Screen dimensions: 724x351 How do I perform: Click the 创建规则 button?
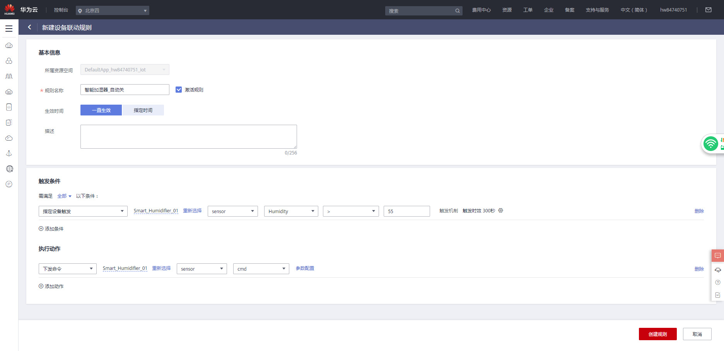click(x=658, y=334)
